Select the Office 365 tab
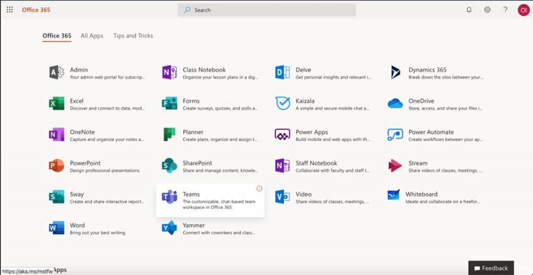The height and width of the screenshot is (275, 533). [x=57, y=36]
